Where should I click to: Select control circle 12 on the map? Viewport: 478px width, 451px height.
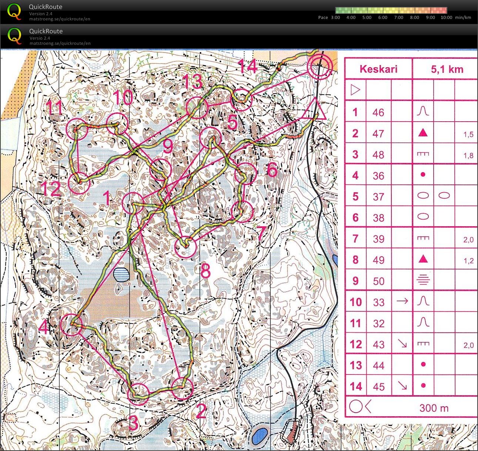coord(80,183)
